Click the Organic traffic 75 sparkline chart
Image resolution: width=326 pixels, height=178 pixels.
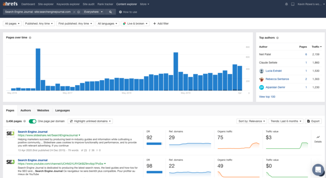[239, 146]
